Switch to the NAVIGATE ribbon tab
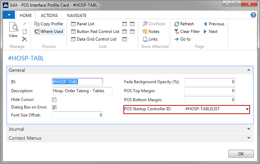 tap(77, 16)
